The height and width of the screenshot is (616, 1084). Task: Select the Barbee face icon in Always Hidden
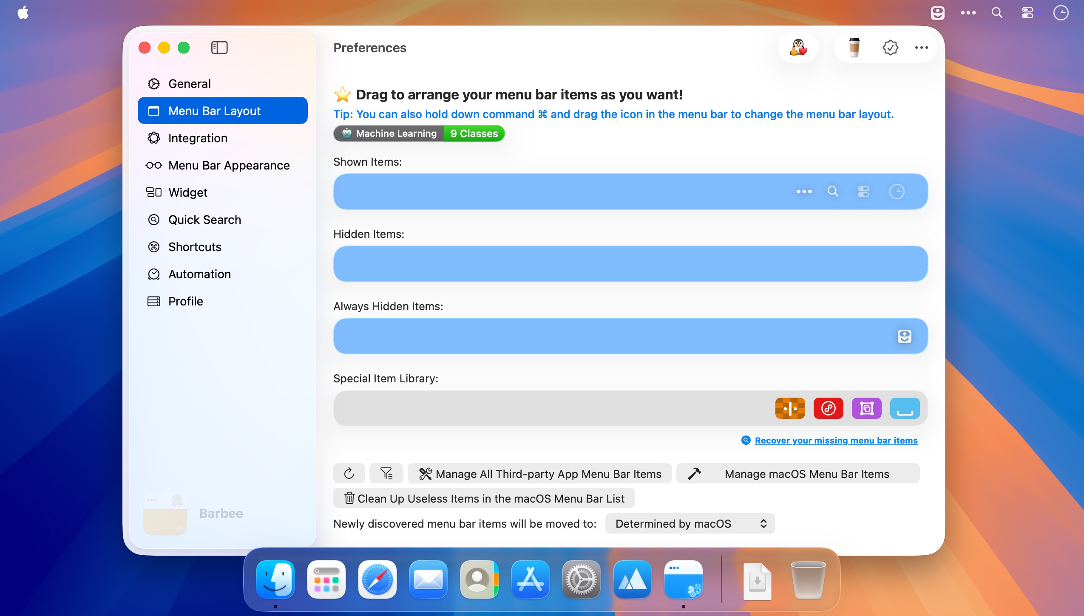(x=904, y=336)
